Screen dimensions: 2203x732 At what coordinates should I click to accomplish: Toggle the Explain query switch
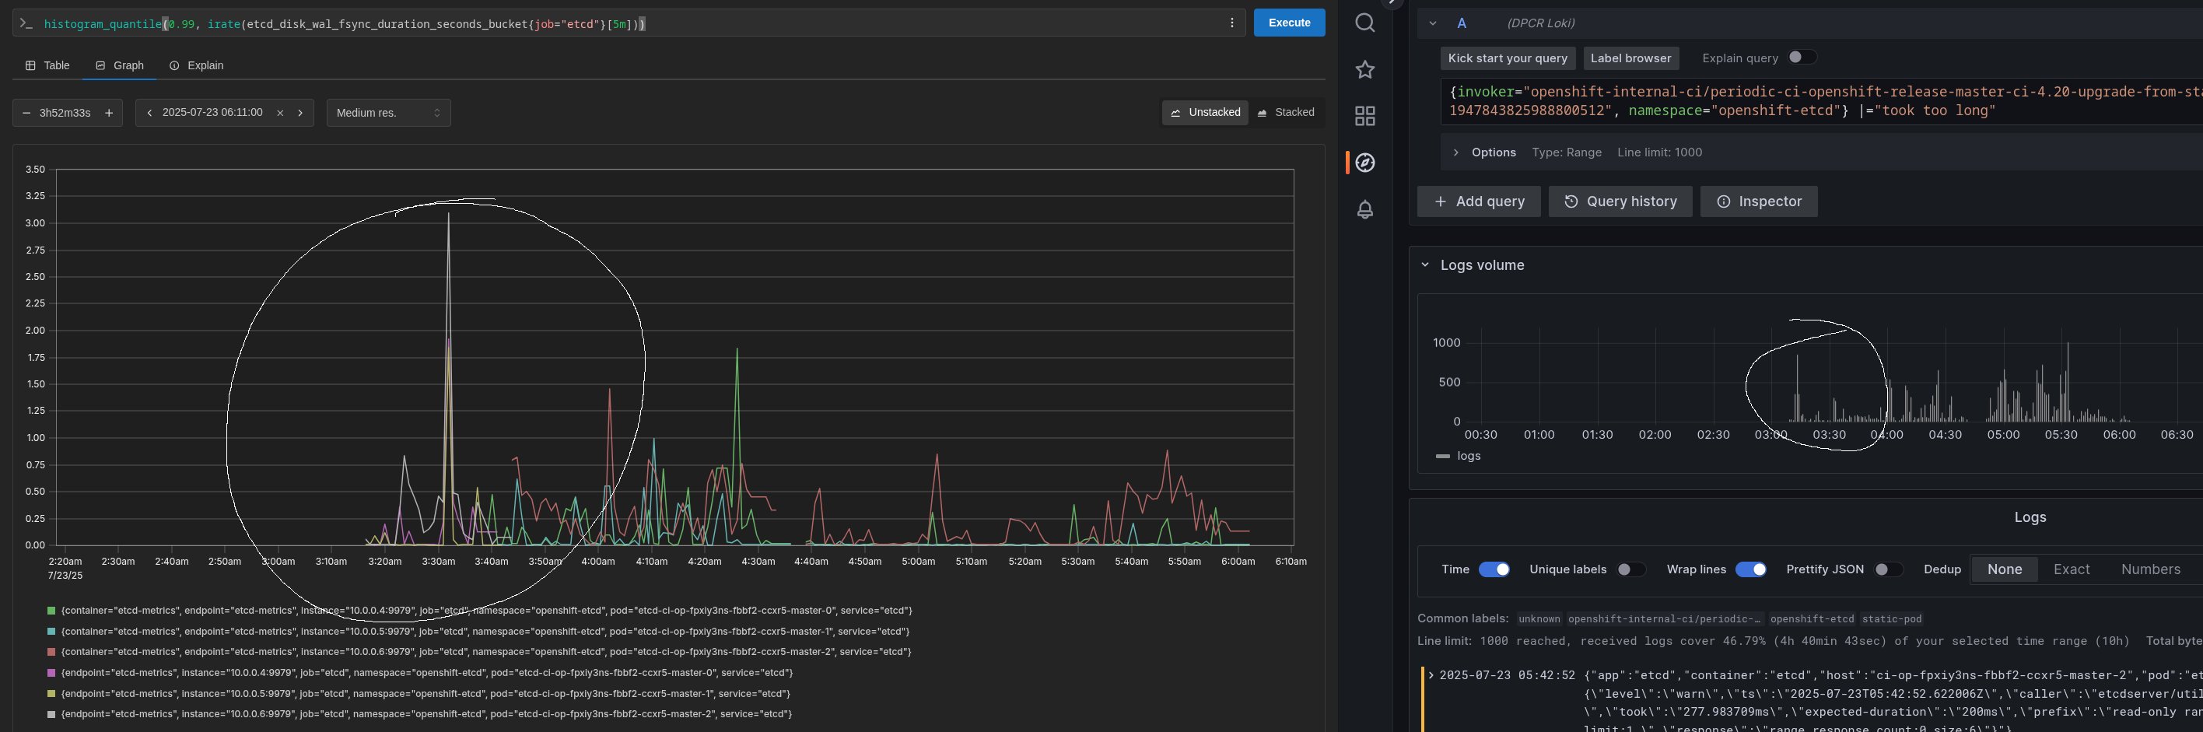point(1801,58)
